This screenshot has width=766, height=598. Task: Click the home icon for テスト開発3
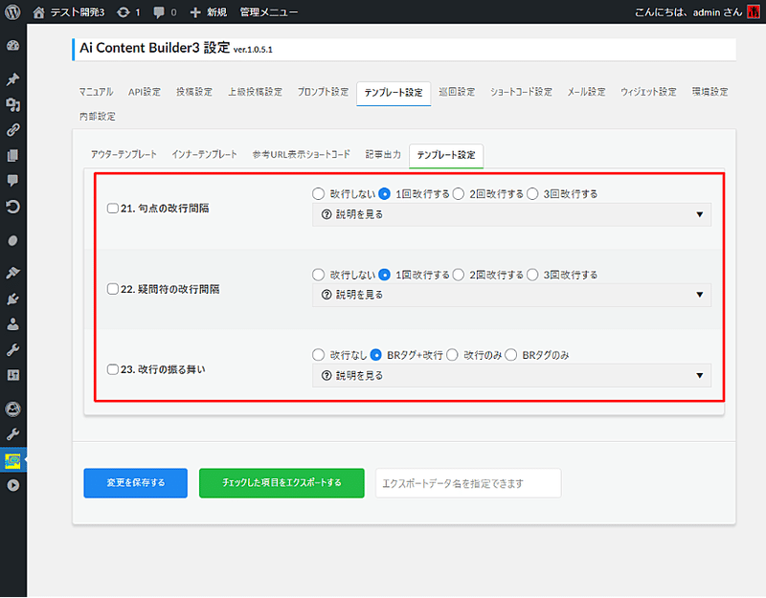coord(38,12)
